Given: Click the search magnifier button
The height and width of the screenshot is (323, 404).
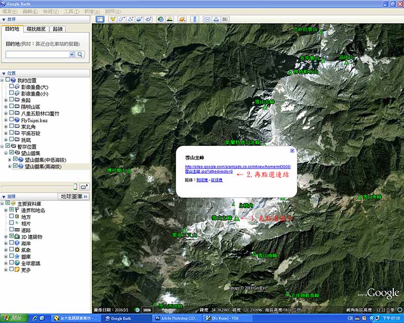Looking at the screenshot, I should click(x=80, y=55).
